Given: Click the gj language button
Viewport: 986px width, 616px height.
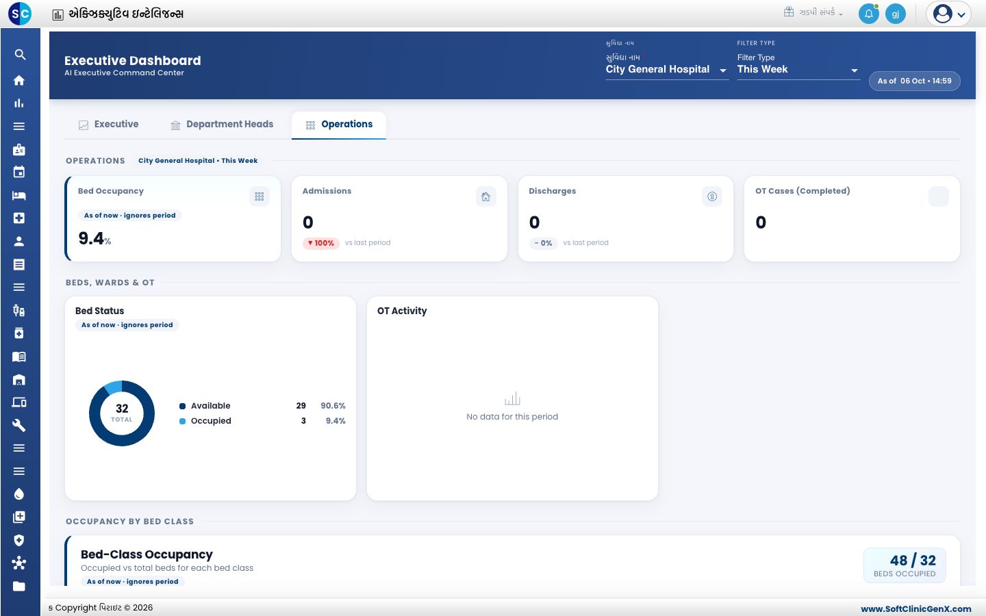Looking at the screenshot, I should tap(896, 14).
